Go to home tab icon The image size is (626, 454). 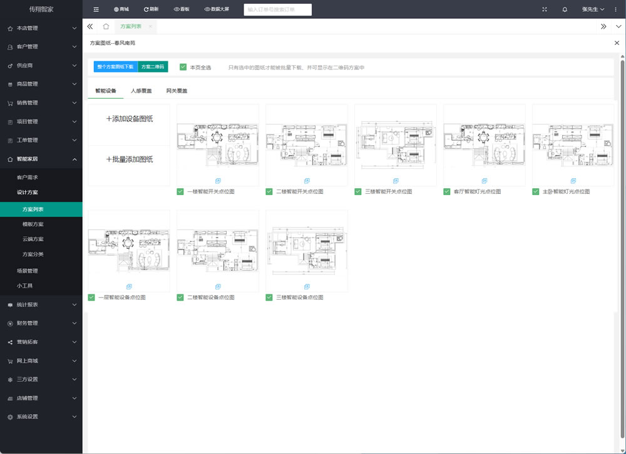[106, 26]
